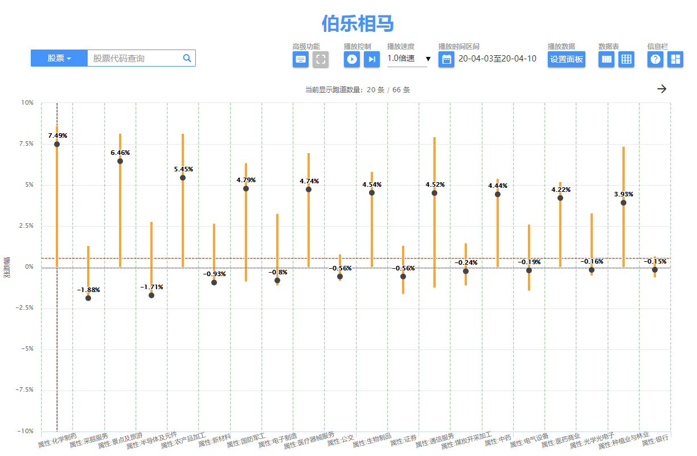The height and width of the screenshot is (456, 697).
Task: Open the calendar date range picker
Action: tap(446, 59)
